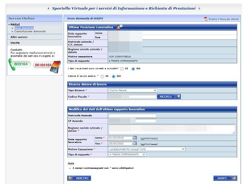
Task: Select SI for dati corretti e completi
Action: 122,69
